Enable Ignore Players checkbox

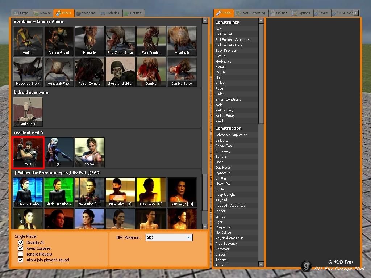(x=21, y=254)
